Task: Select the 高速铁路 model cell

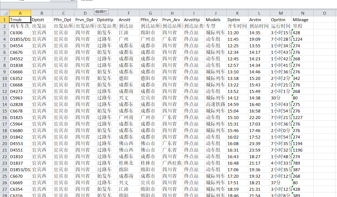Action: pyautogui.click(x=216, y=104)
